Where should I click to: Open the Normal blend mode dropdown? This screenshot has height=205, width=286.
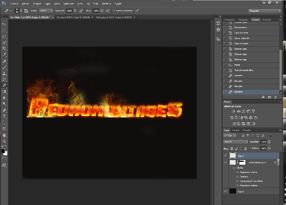(x=236, y=142)
